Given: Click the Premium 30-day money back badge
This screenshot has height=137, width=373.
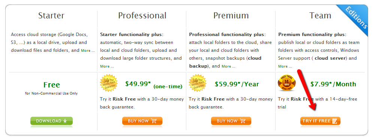Looking at the screenshot, I should (198, 83).
